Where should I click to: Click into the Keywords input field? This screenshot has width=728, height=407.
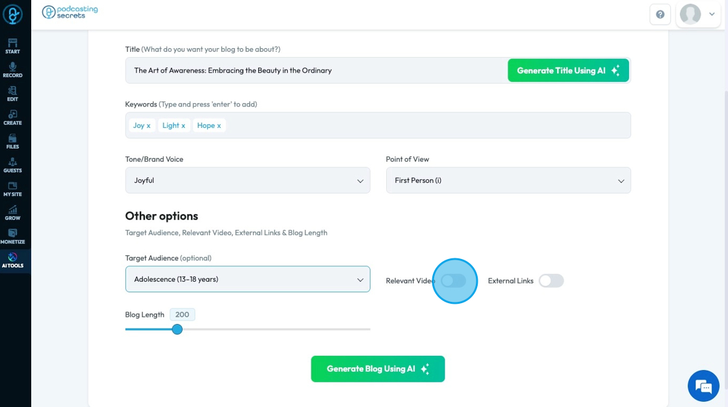pos(422,125)
